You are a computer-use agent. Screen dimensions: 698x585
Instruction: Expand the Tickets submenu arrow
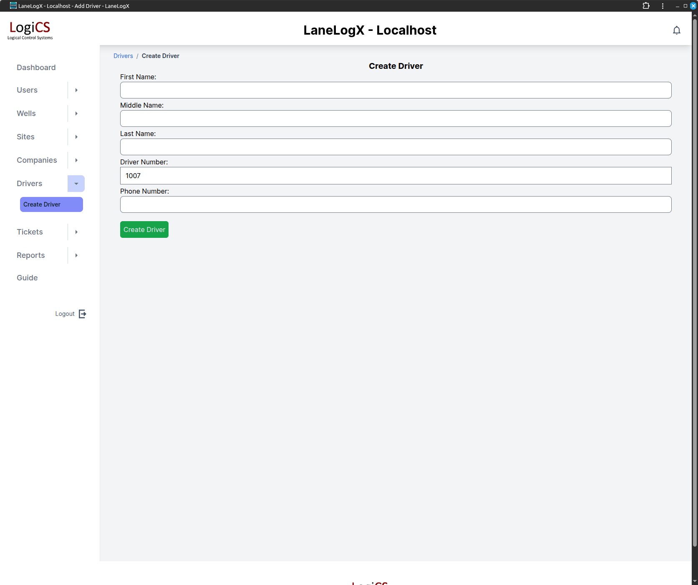[76, 232]
